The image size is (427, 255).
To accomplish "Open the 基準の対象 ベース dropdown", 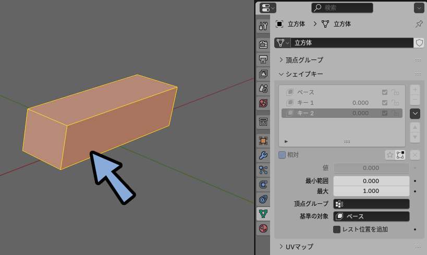I will pos(371,216).
